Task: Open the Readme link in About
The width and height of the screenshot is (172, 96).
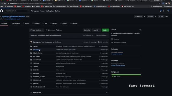Action: pyautogui.click(x=115, y=39)
